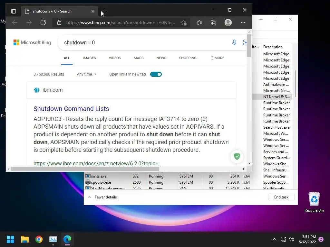
Task: Select the Services and ... description row
Action: 276,152
